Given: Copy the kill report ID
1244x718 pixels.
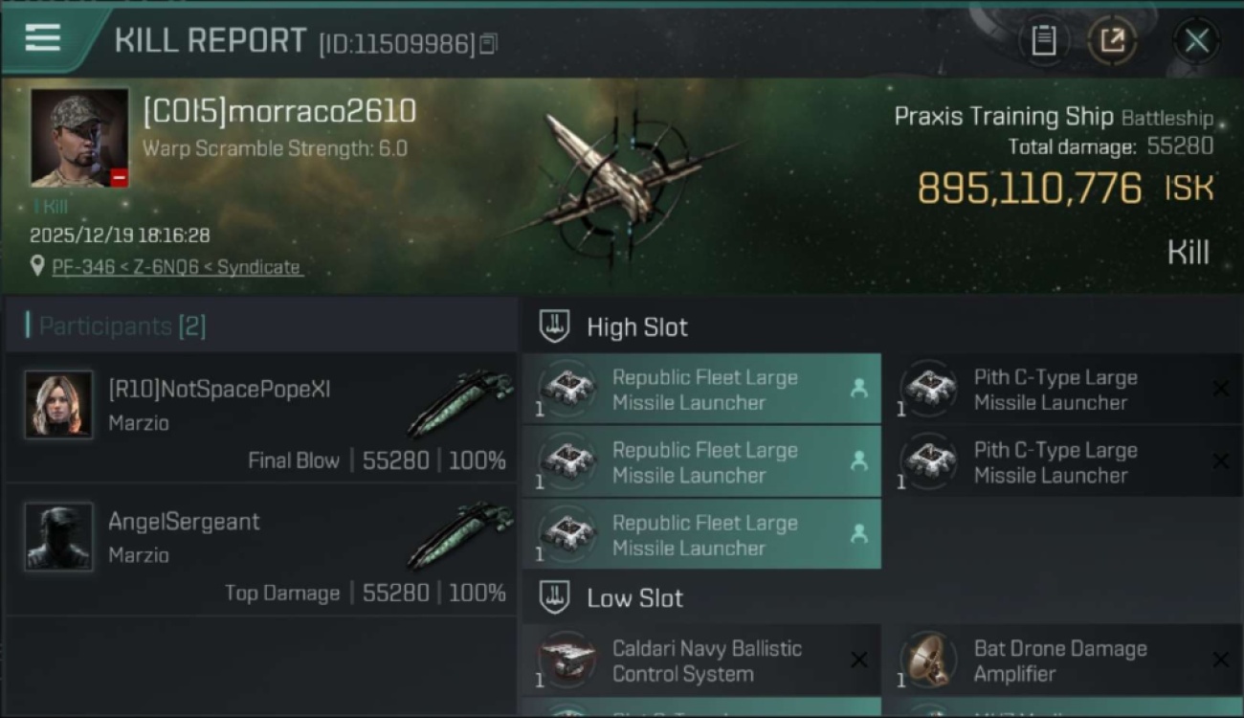Looking at the screenshot, I should (x=489, y=44).
